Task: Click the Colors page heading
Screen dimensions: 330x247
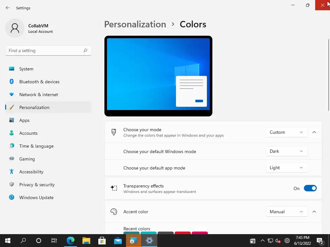Action: (x=193, y=24)
